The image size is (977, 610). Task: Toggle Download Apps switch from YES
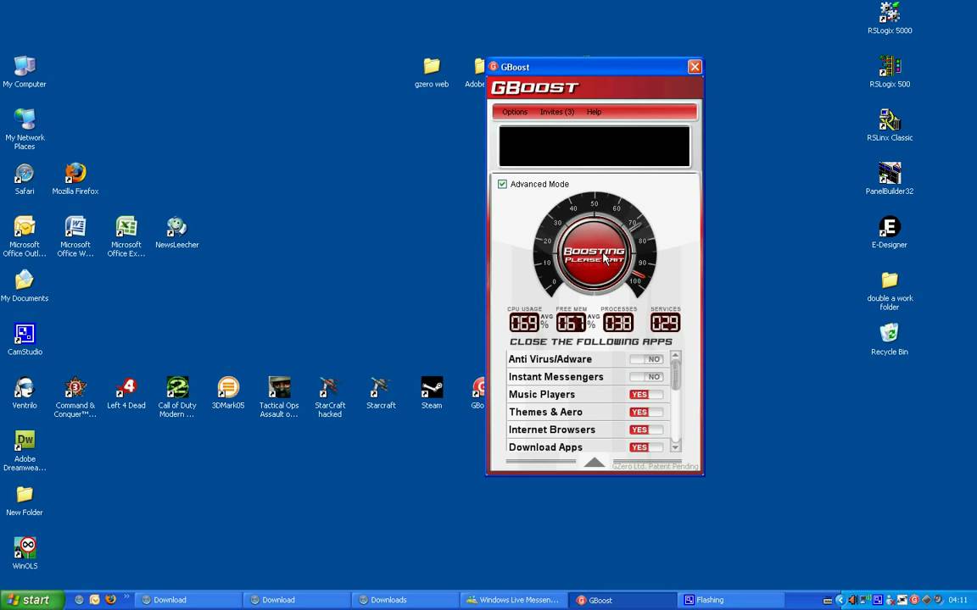646,447
